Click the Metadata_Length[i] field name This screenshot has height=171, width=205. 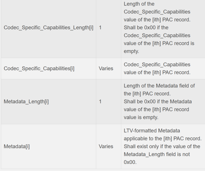pos(26,102)
